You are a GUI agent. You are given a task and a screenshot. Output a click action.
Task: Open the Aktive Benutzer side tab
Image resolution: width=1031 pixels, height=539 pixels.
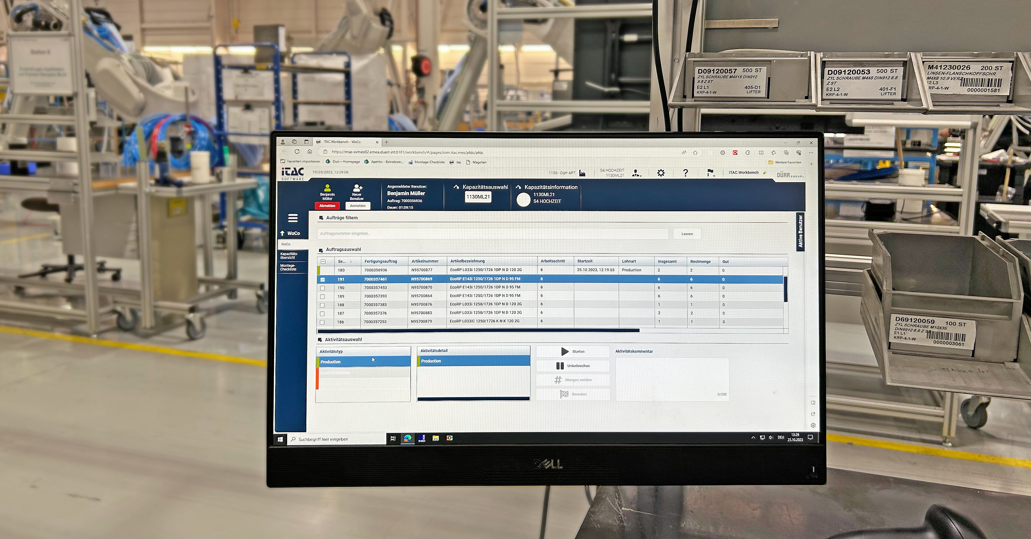pos(800,231)
